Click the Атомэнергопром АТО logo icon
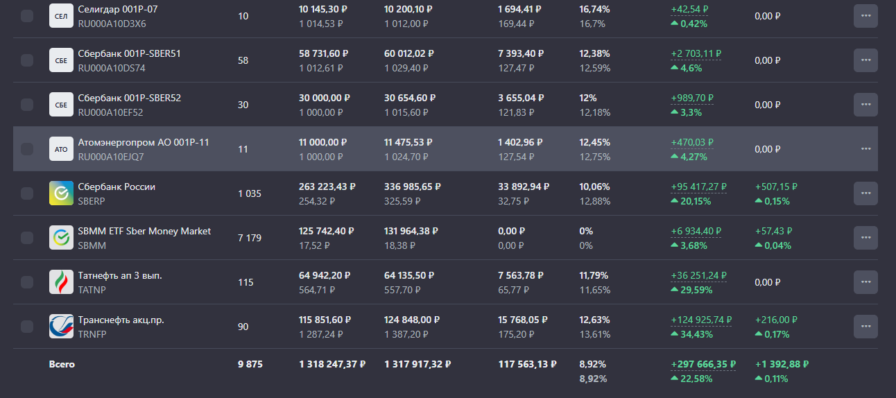This screenshot has height=398, width=896. [x=61, y=149]
